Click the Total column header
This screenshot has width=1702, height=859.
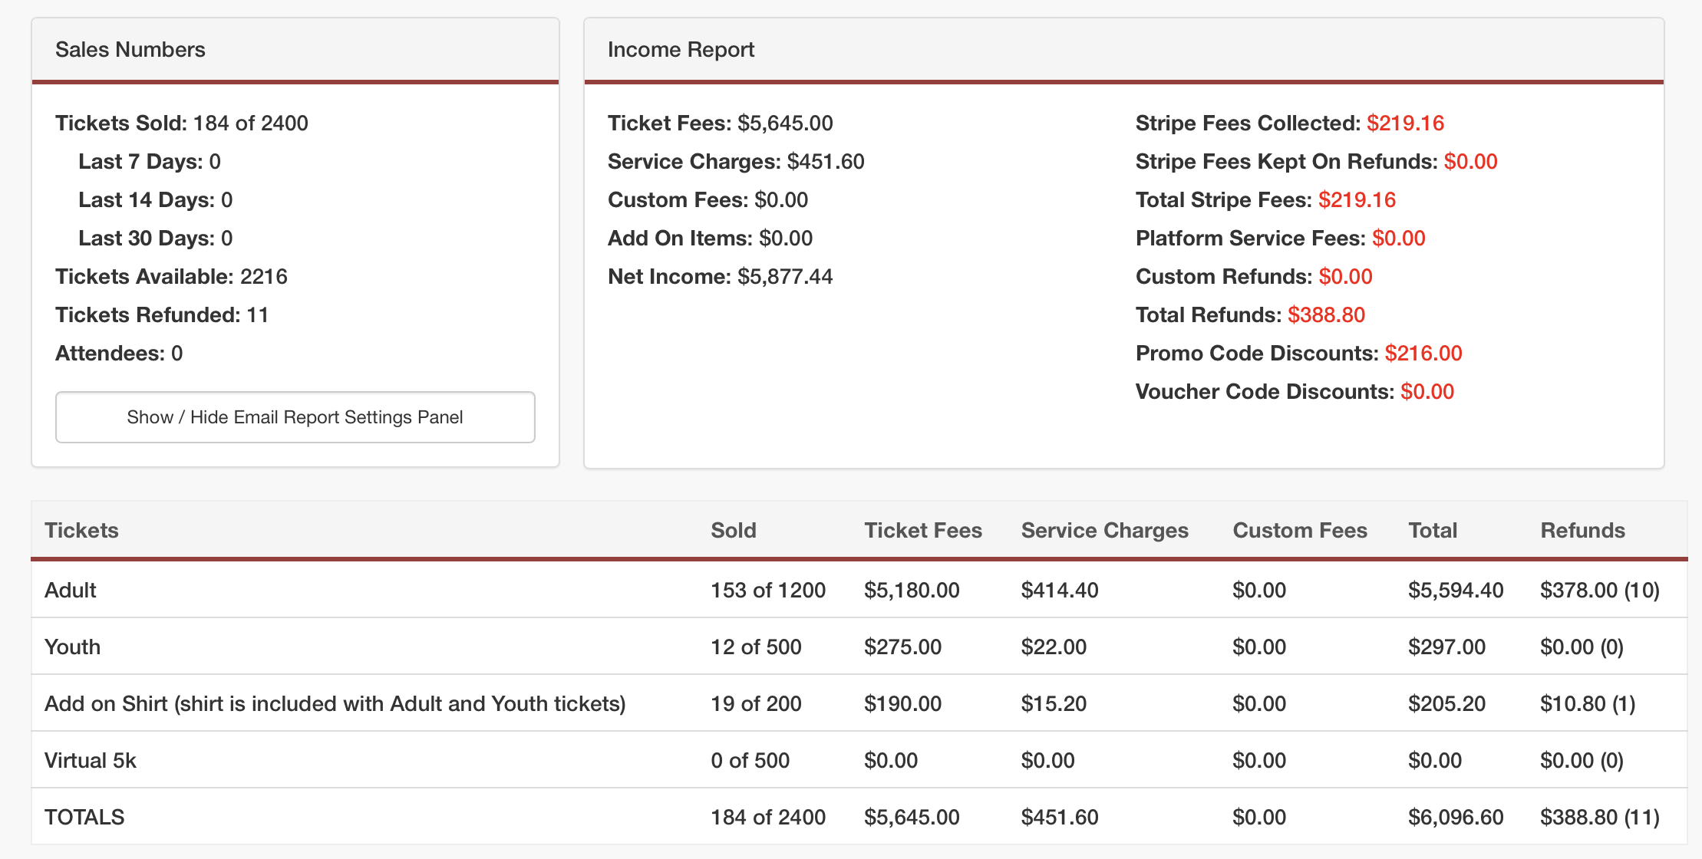pyautogui.click(x=1432, y=530)
